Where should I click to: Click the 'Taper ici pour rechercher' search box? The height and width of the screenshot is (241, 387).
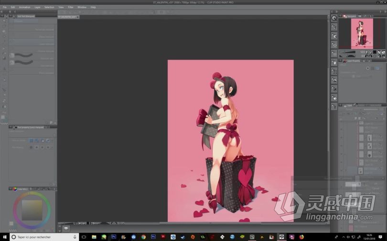coord(44,237)
